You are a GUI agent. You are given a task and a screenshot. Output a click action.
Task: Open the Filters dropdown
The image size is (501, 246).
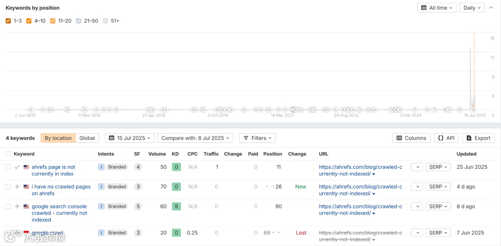pyautogui.click(x=257, y=138)
